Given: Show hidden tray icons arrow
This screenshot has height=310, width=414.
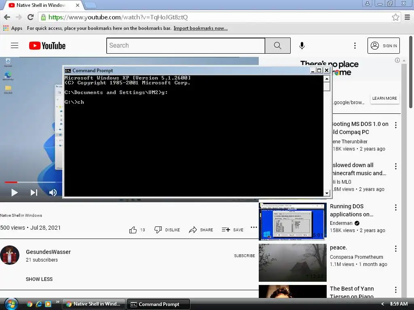Looking at the screenshot, I should 382,304.
